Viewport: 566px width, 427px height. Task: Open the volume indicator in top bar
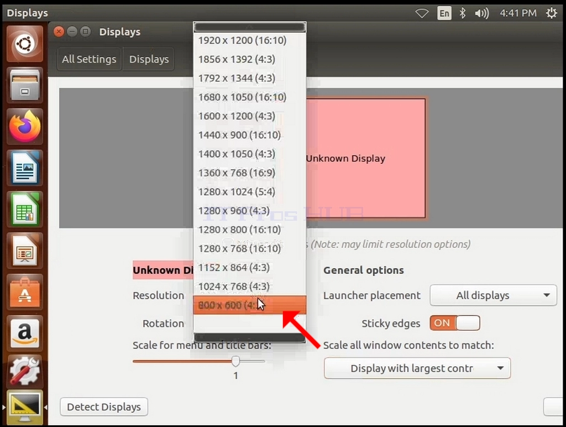(481, 13)
